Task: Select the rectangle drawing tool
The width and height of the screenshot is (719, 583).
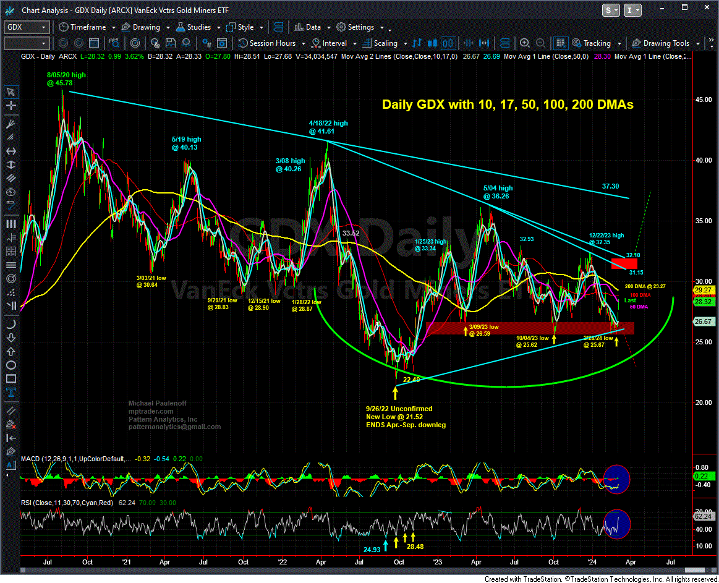Action: 11,378
